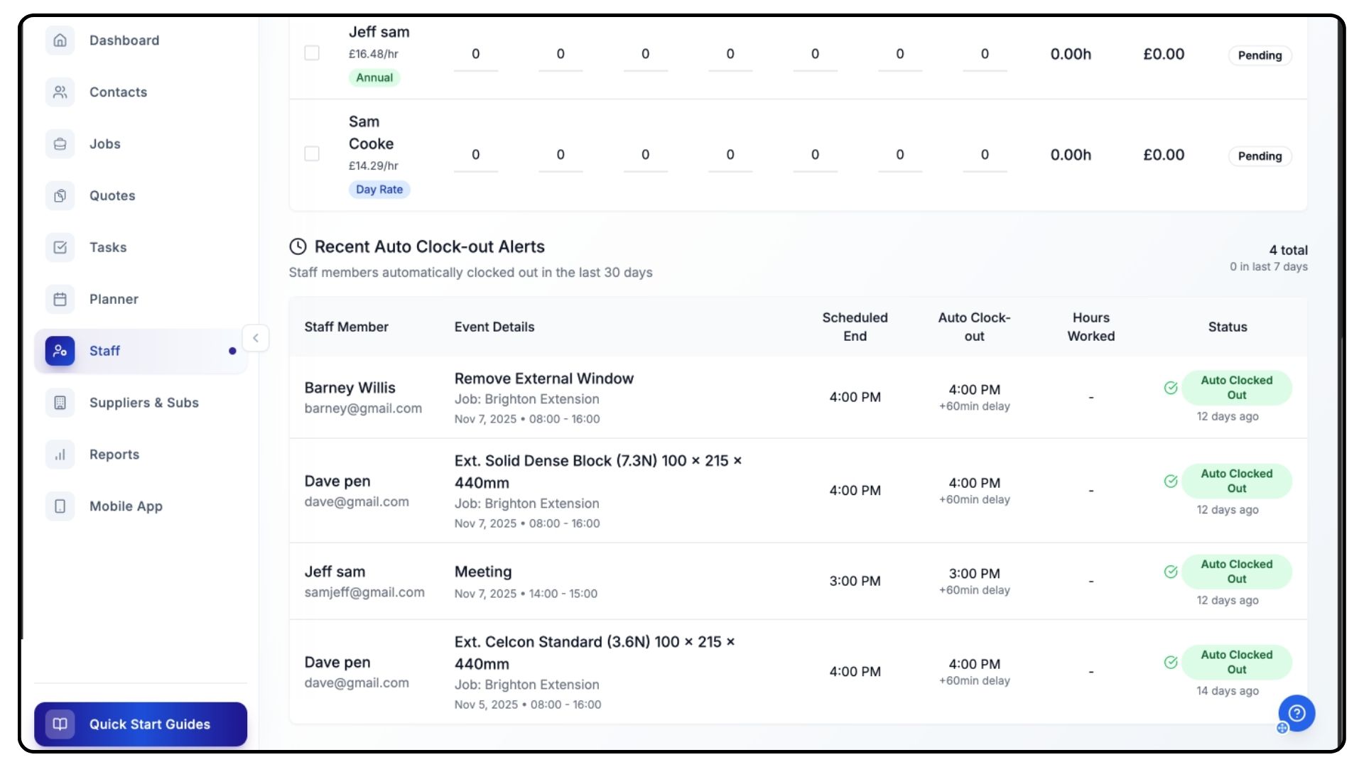The width and height of the screenshot is (1364, 767).
Task: Click the Planner calendar icon
Action: 60,299
